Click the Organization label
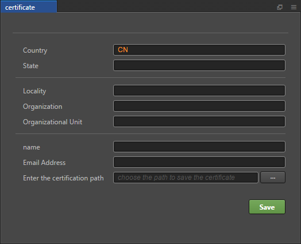Screen dimensions: 301x244 [x=43, y=107]
